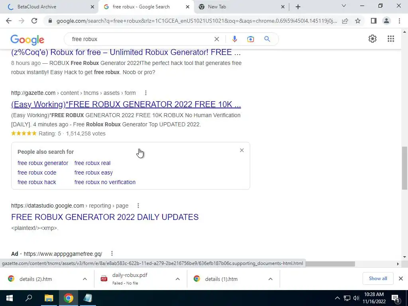Search by image with camera icon
408x306 pixels.
click(x=250, y=39)
